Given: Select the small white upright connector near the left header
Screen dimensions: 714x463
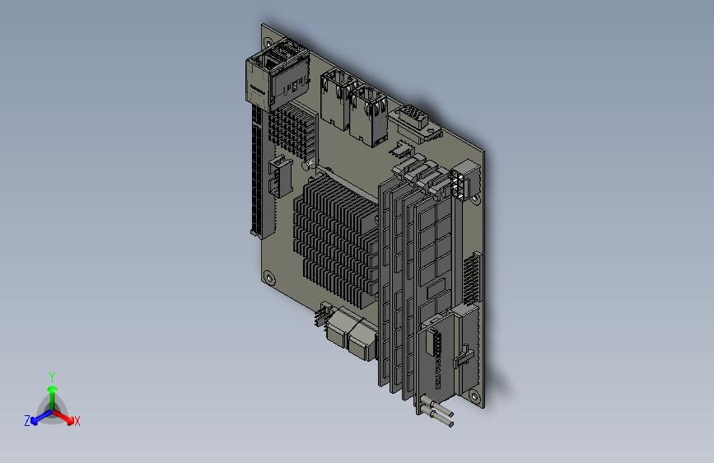Looking at the screenshot, I should (x=280, y=176).
